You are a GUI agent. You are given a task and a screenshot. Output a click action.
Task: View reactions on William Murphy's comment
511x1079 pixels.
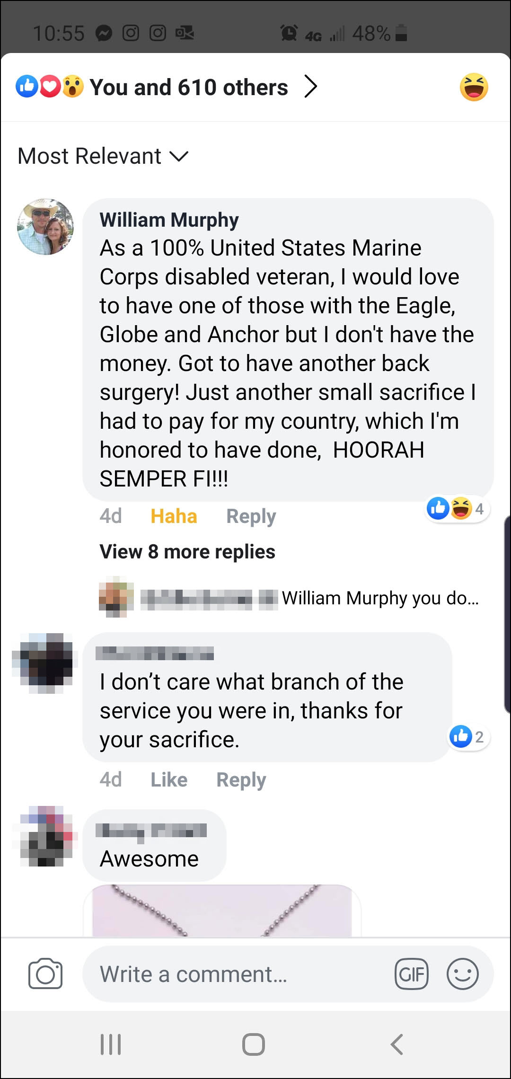click(456, 509)
